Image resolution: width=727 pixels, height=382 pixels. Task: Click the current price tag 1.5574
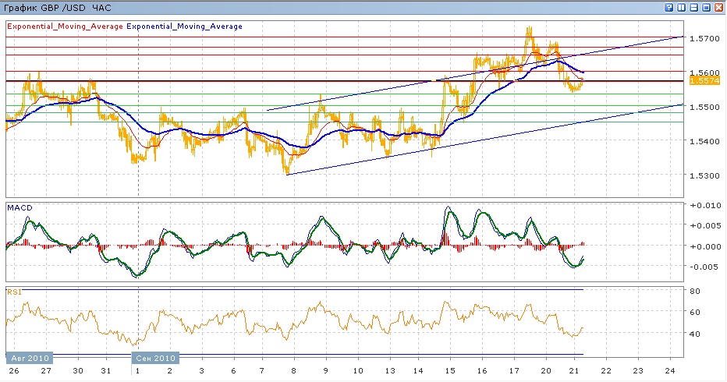click(x=704, y=80)
